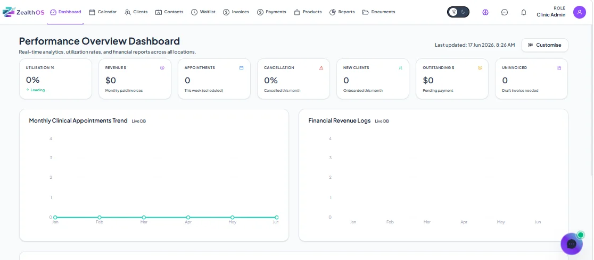
Task: Select light mode sun icon
Action: point(453,12)
